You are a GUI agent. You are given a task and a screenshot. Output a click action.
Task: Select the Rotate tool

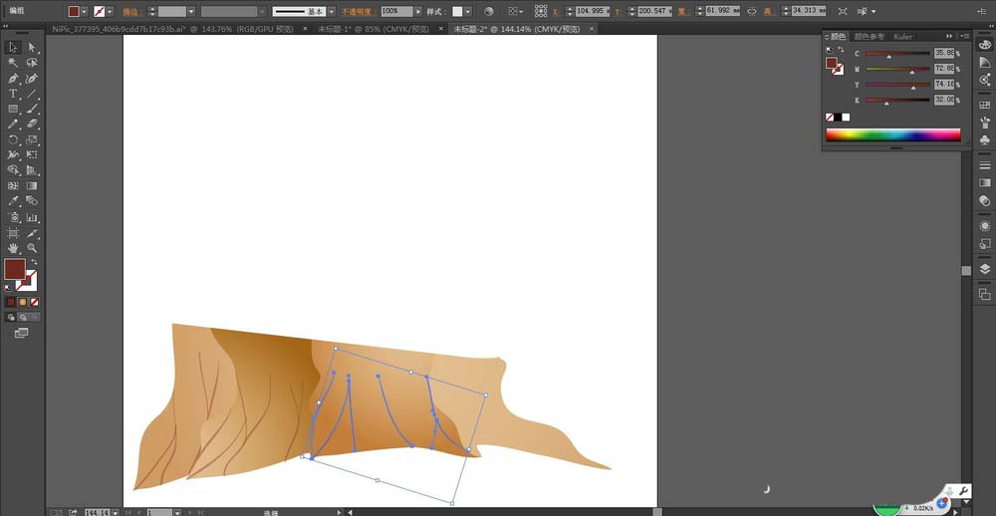(x=13, y=139)
